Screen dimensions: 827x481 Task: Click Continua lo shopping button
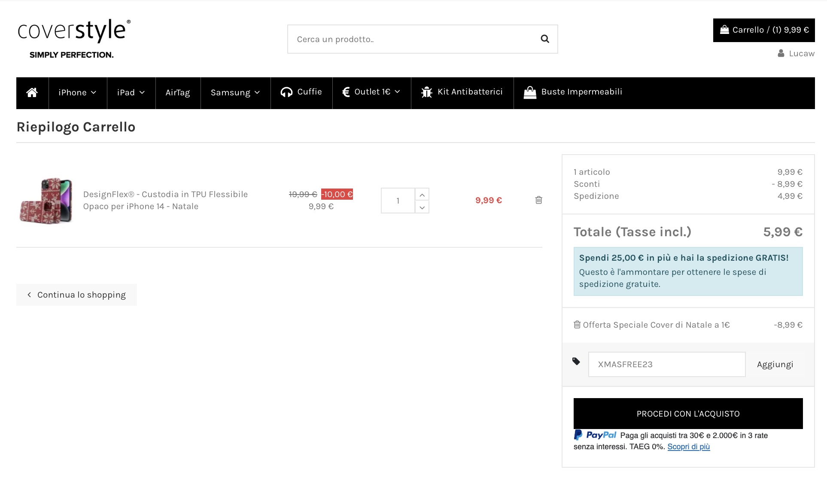coord(76,295)
